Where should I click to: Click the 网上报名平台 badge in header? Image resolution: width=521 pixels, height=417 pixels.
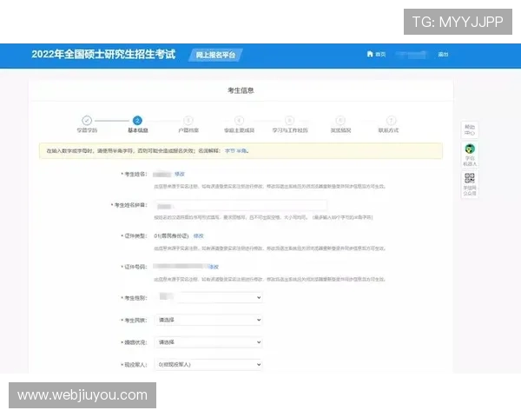click(215, 55)
